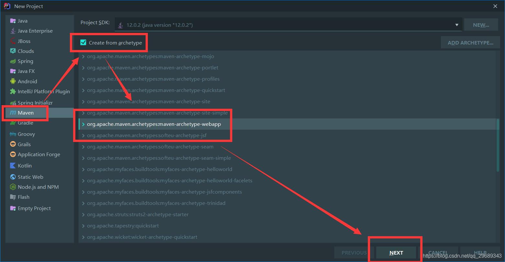Click the Static Web globe icon

pos(13,177)
